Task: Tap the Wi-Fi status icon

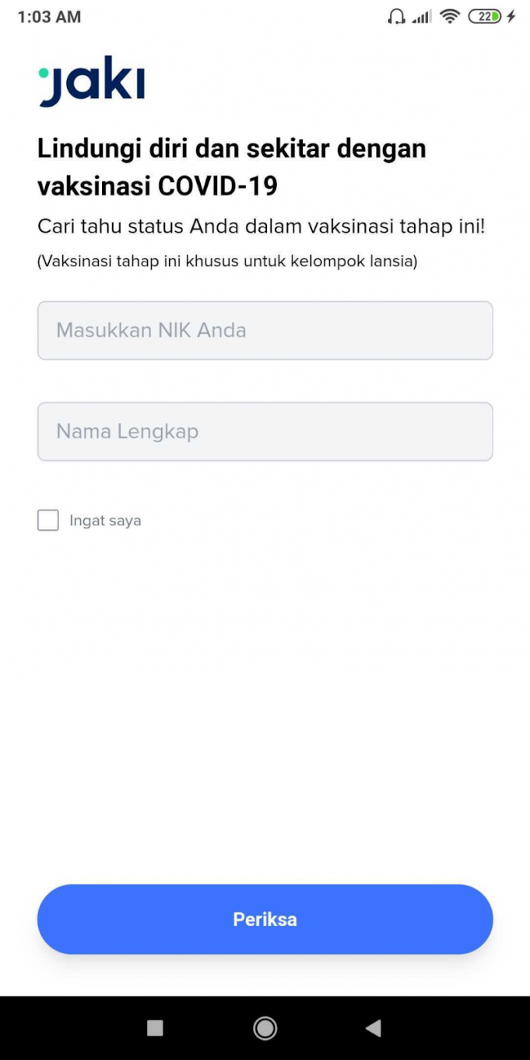Action: point(449,16)
